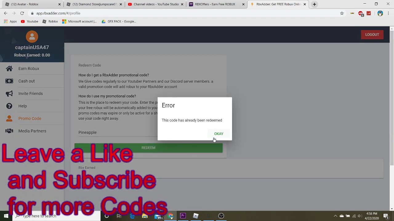
Task: Click the Help question mark icon
Action: (x=9, y=106)
